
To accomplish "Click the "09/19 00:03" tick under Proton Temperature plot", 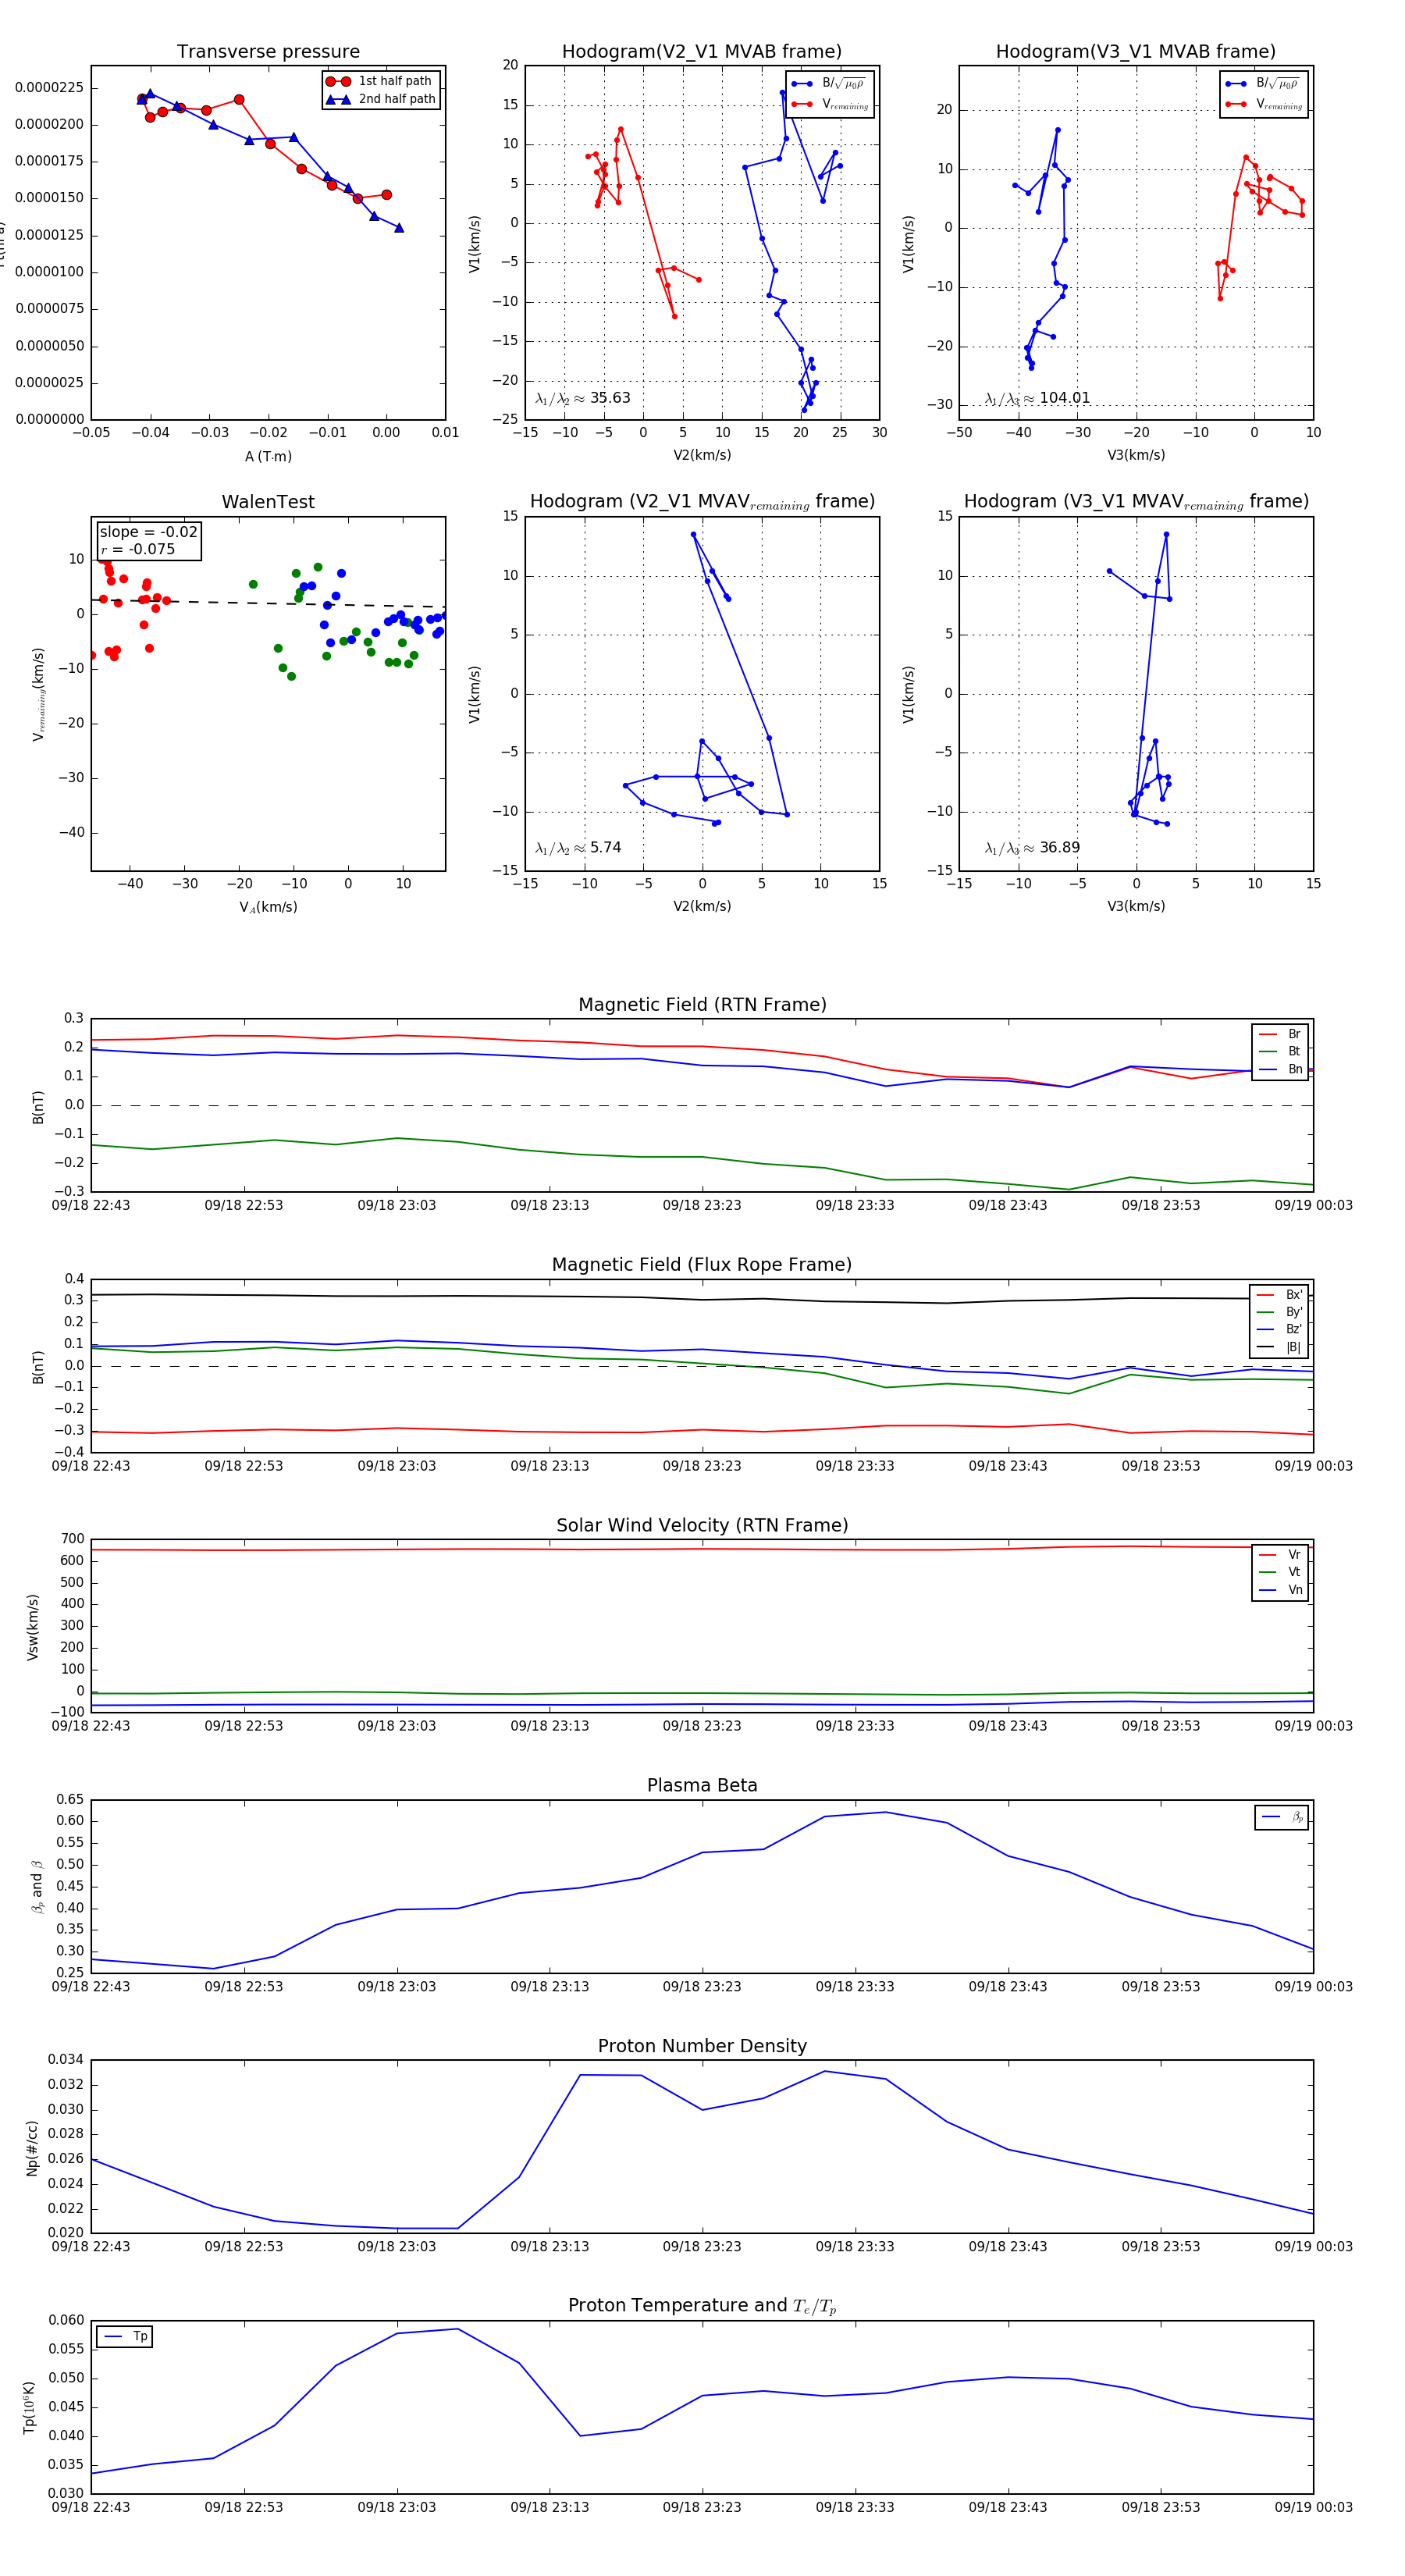I will [1313, 2507].
